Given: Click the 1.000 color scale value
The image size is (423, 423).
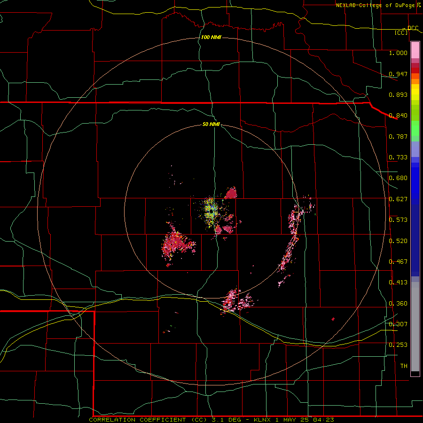Looking at the screenshot, I should [398, 53].
